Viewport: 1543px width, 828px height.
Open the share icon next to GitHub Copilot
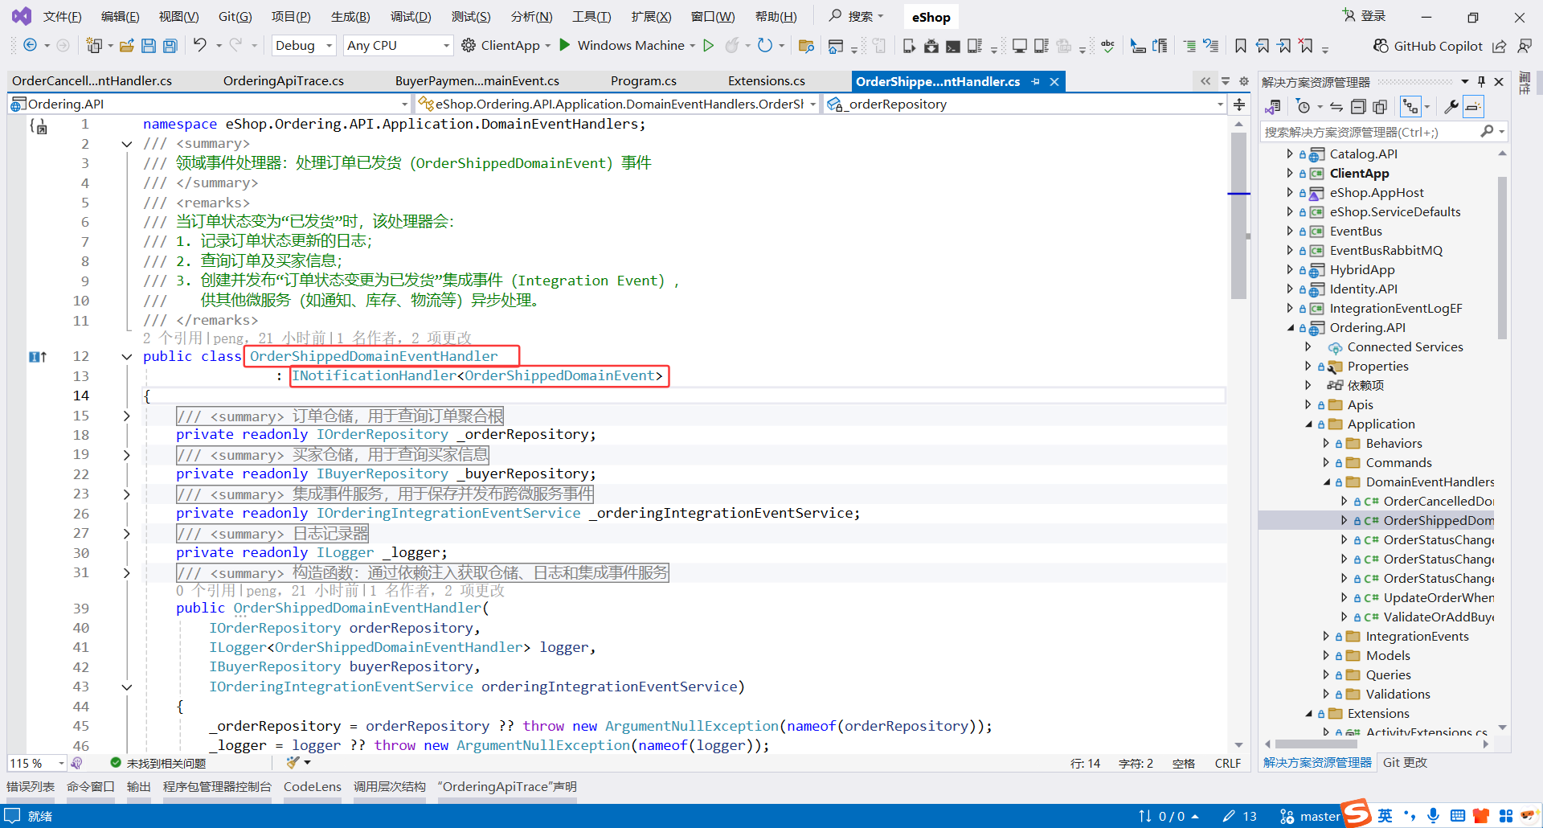coord(1500,46)
